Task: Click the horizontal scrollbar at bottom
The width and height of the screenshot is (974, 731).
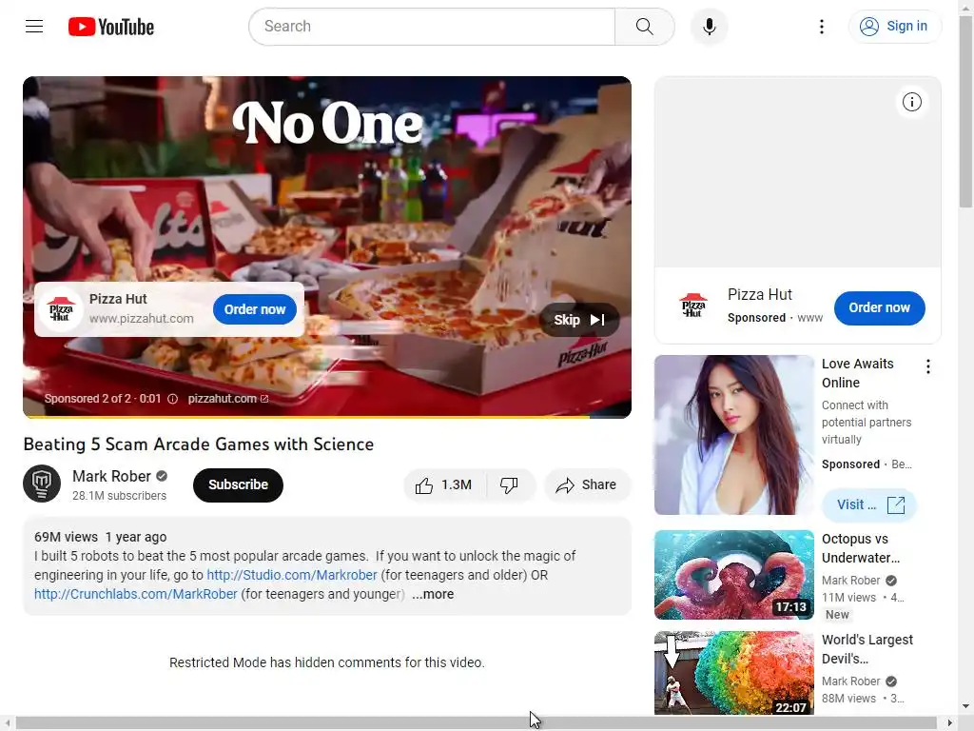Action: click(476, 723)
